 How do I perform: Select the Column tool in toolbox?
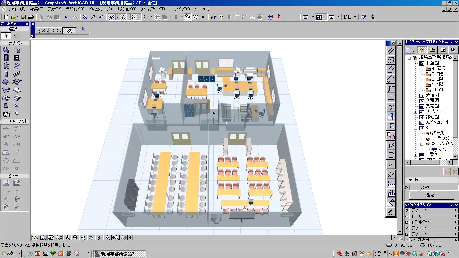[x=6, y=74]
